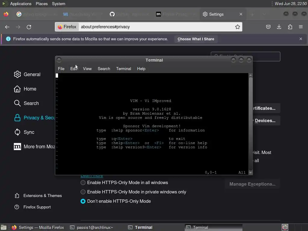This screenshot has width=308, height=231.
Task: Click the Terminal window menu button in the titlebar
Action: [59, 60]
